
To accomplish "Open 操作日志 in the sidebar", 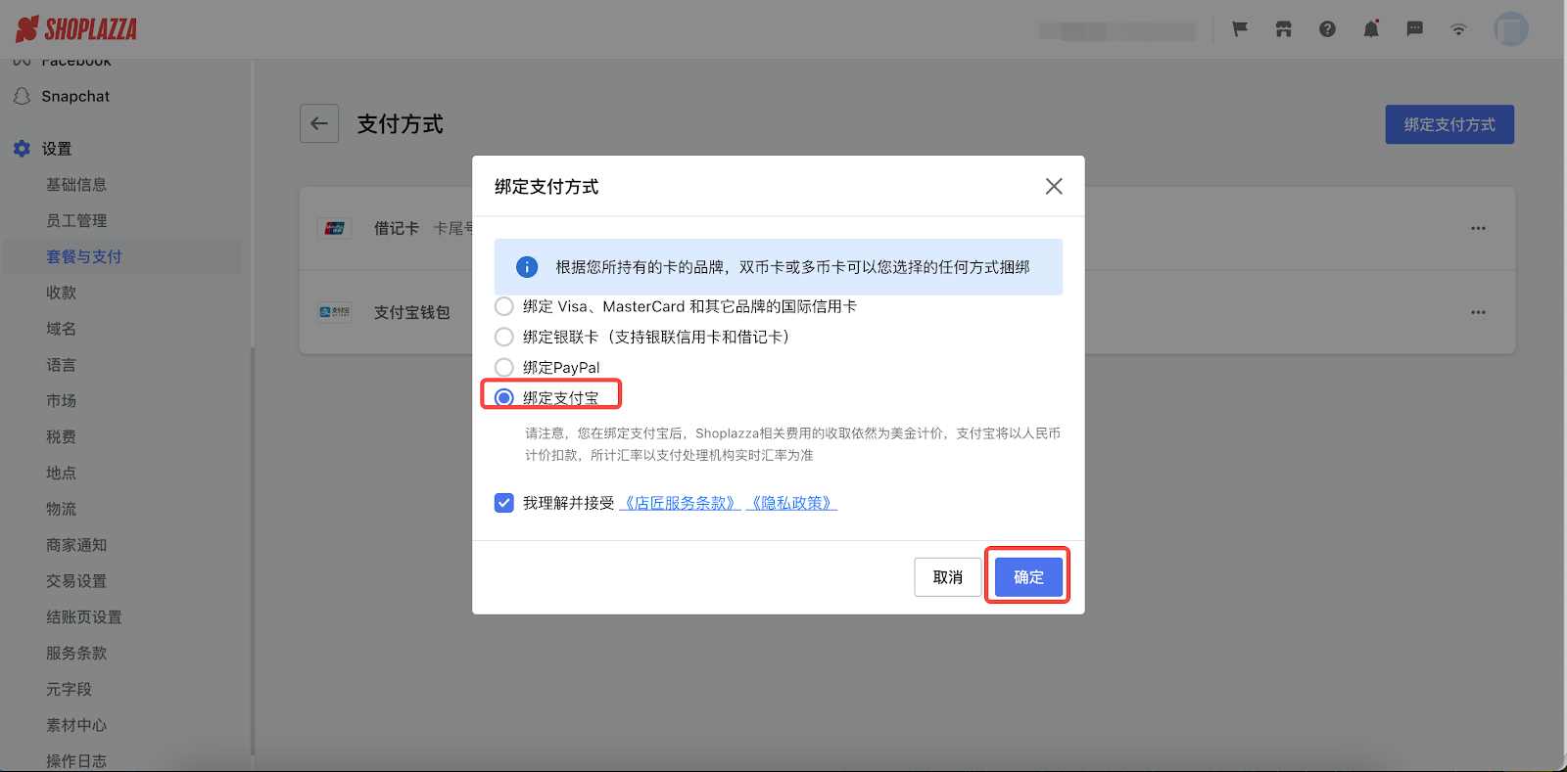I will [x=76, y=761].
